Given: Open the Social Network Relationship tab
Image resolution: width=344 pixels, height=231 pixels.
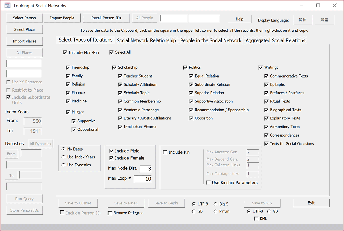Looking at the screenshot, I should click(146, 40).
